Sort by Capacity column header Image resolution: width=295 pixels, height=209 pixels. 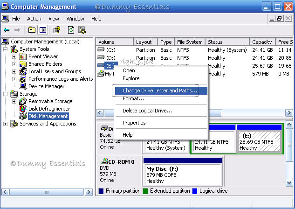(x=262, y=42)
